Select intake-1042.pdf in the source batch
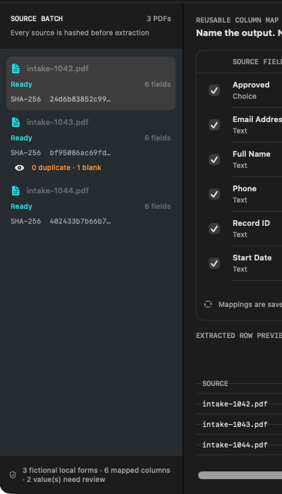 coord(91,83)
